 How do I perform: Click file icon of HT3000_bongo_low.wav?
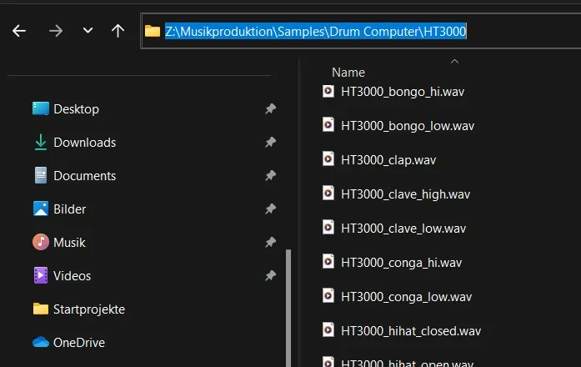(328, 125)
